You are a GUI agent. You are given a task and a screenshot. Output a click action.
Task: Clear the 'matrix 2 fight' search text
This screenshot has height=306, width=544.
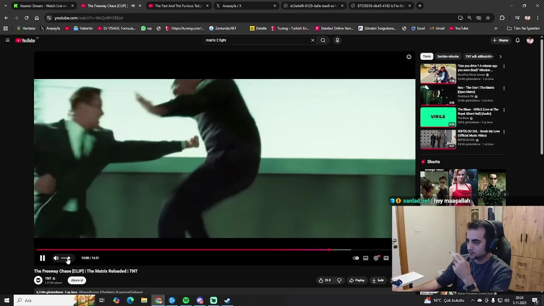click(313, 40)
